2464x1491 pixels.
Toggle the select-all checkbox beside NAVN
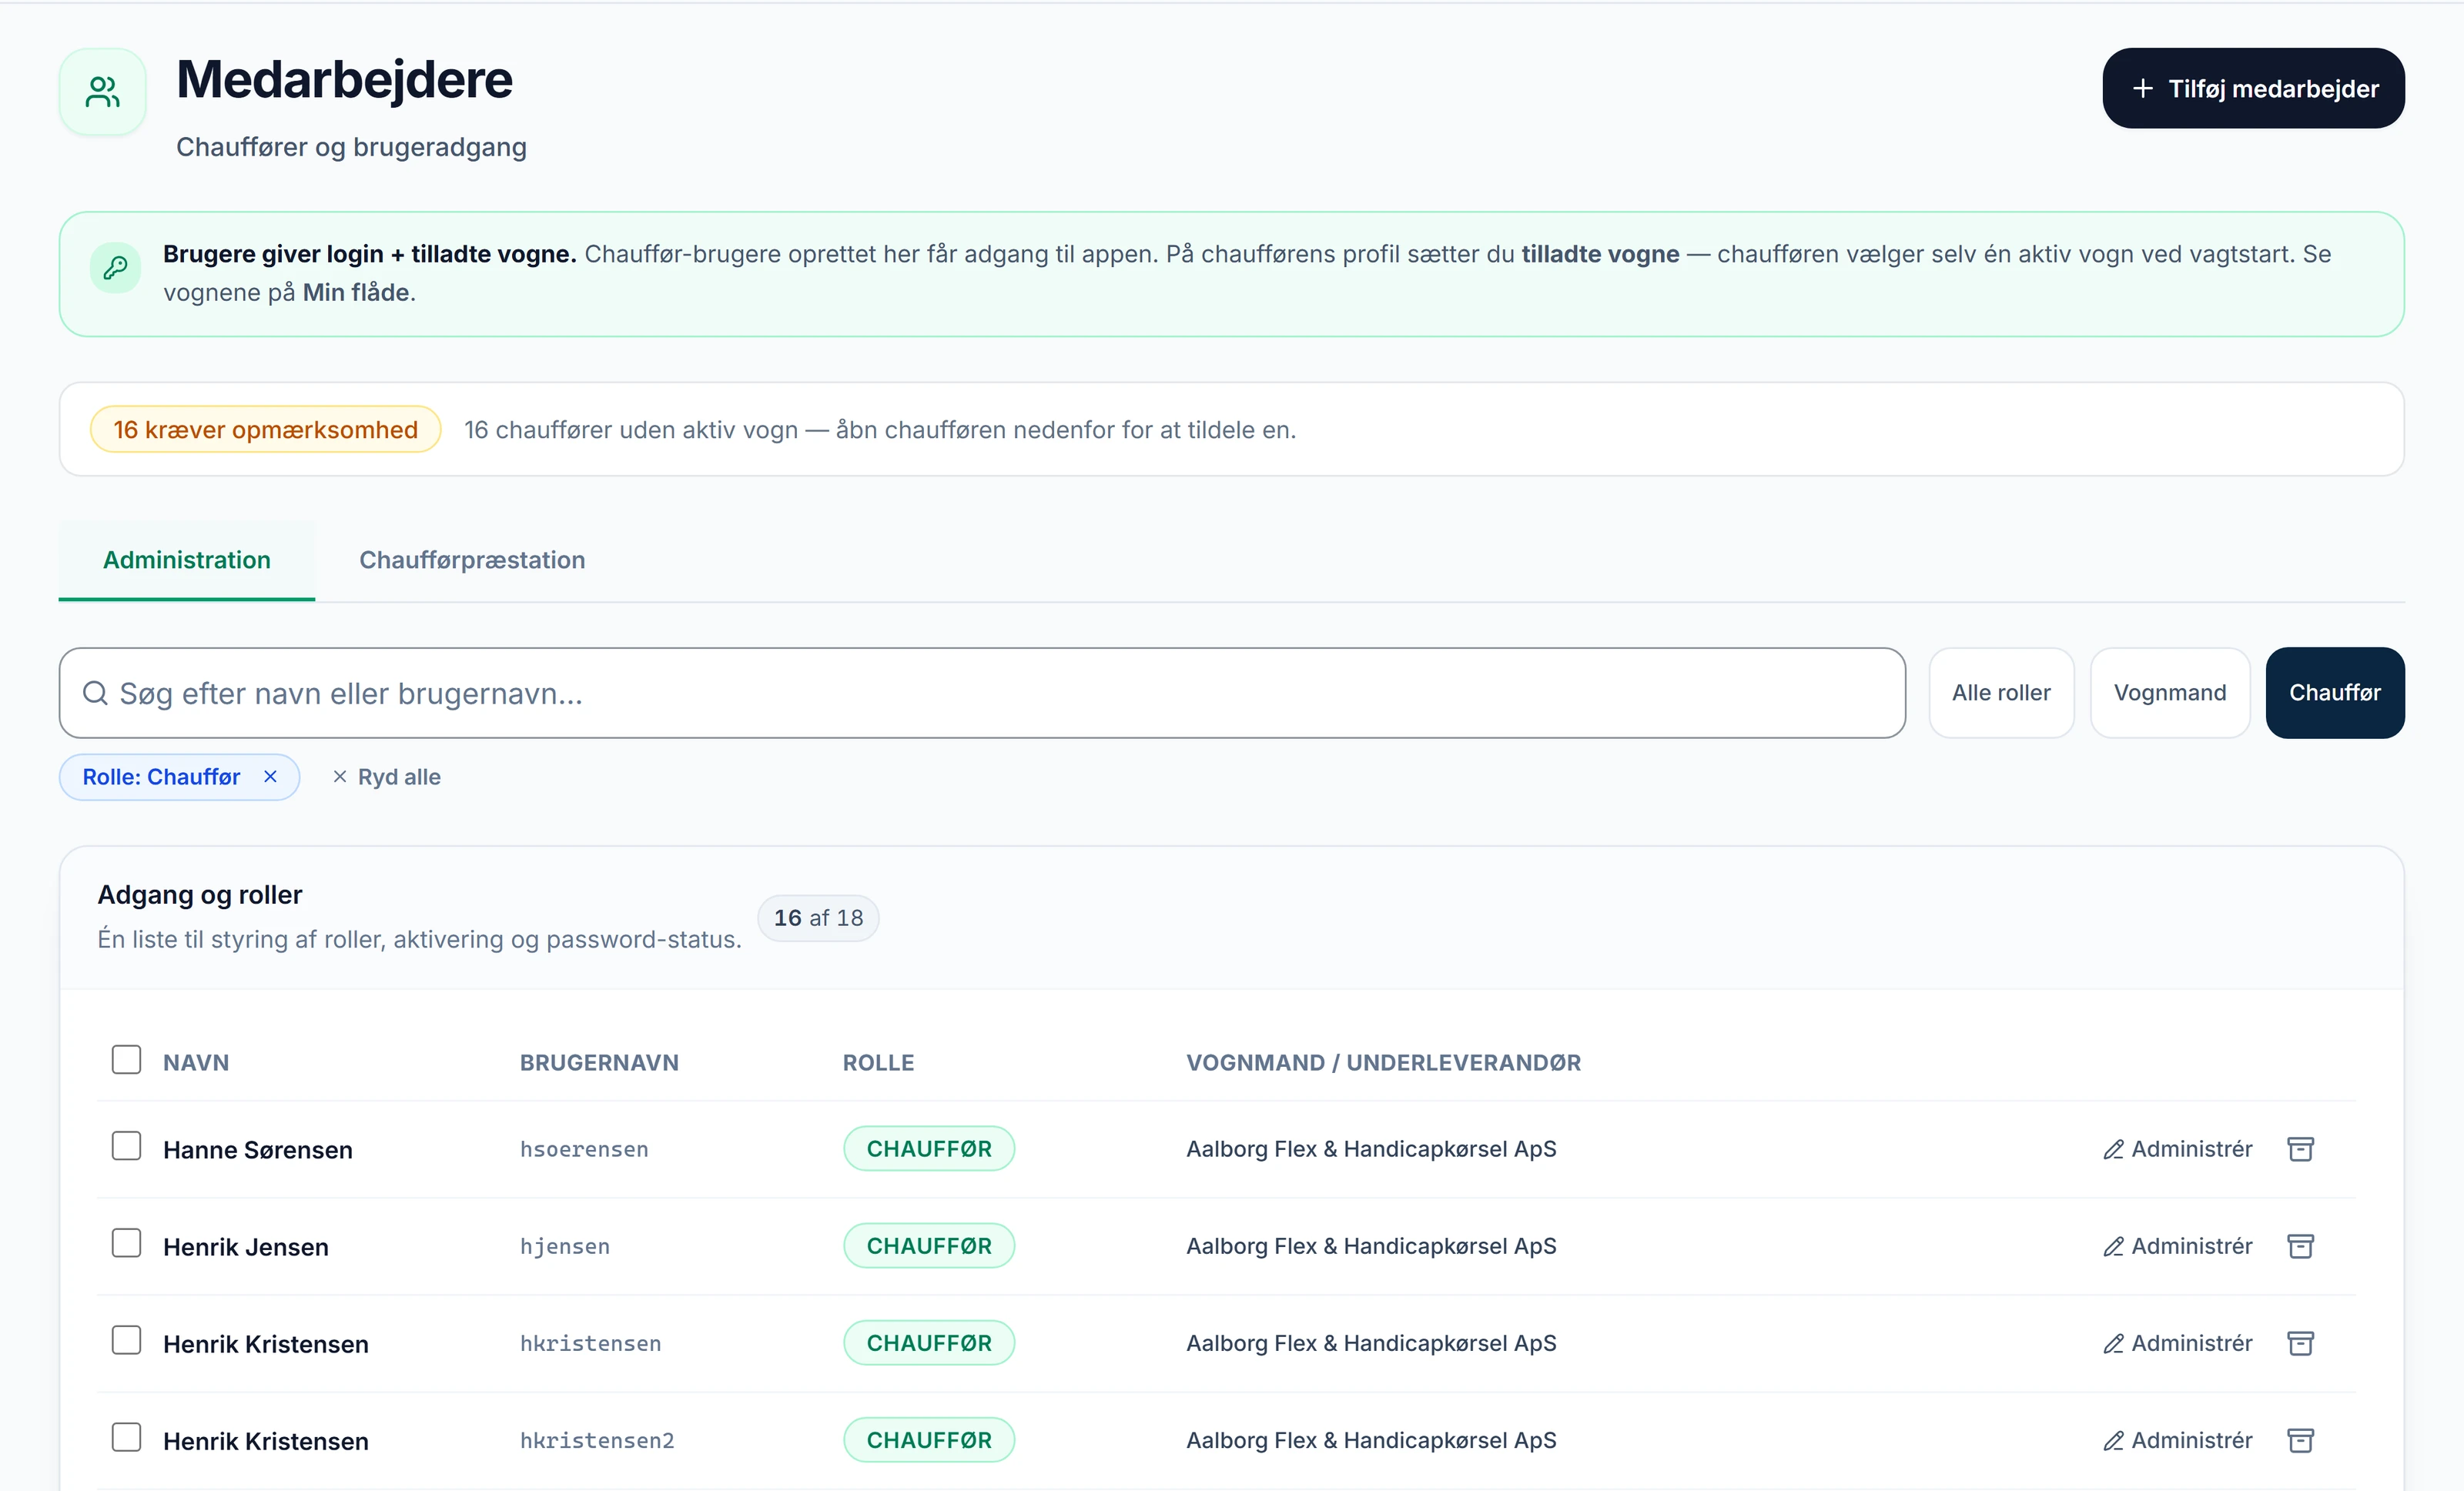tap(126, 1060)
